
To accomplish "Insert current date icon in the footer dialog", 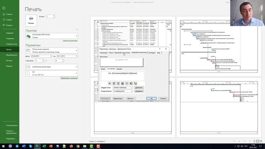I will click(123, 83).
